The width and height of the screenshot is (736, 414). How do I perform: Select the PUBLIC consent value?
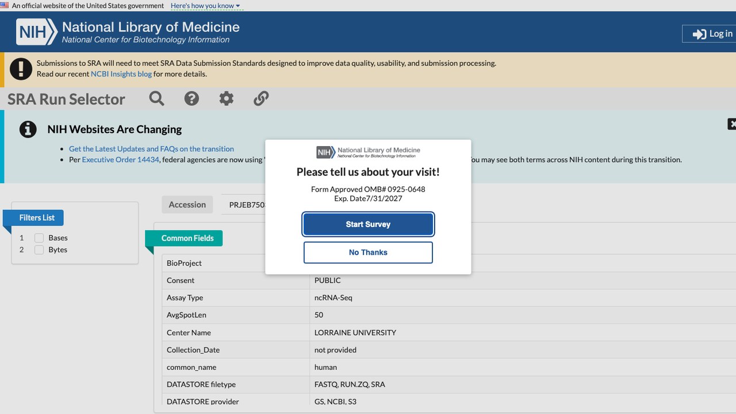click(x=328, y=281)
